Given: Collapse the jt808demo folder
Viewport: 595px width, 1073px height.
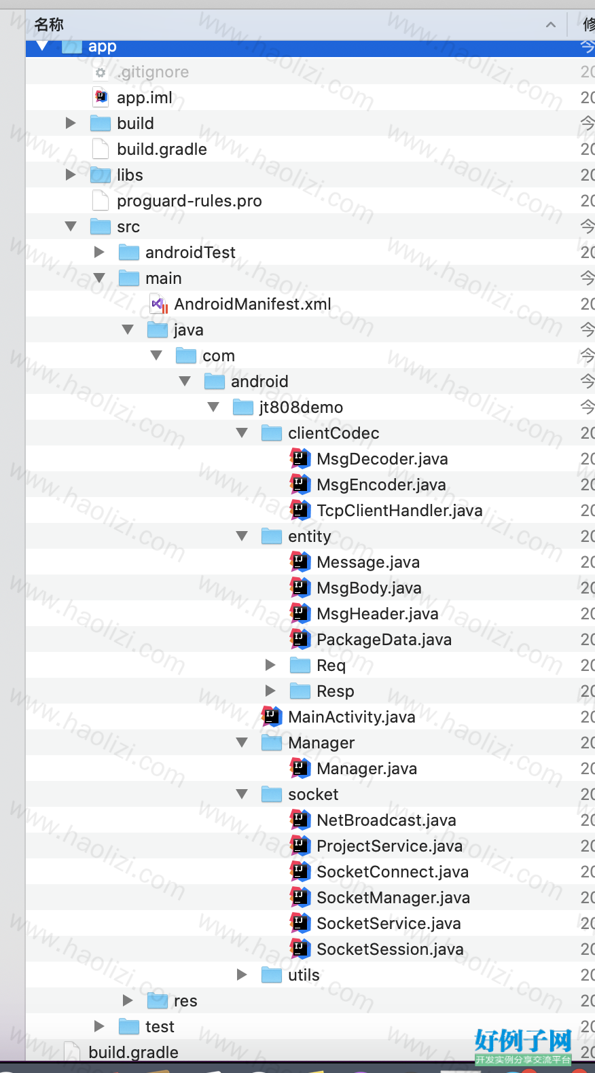Looking at the screenshot, I should click(213, 407).
